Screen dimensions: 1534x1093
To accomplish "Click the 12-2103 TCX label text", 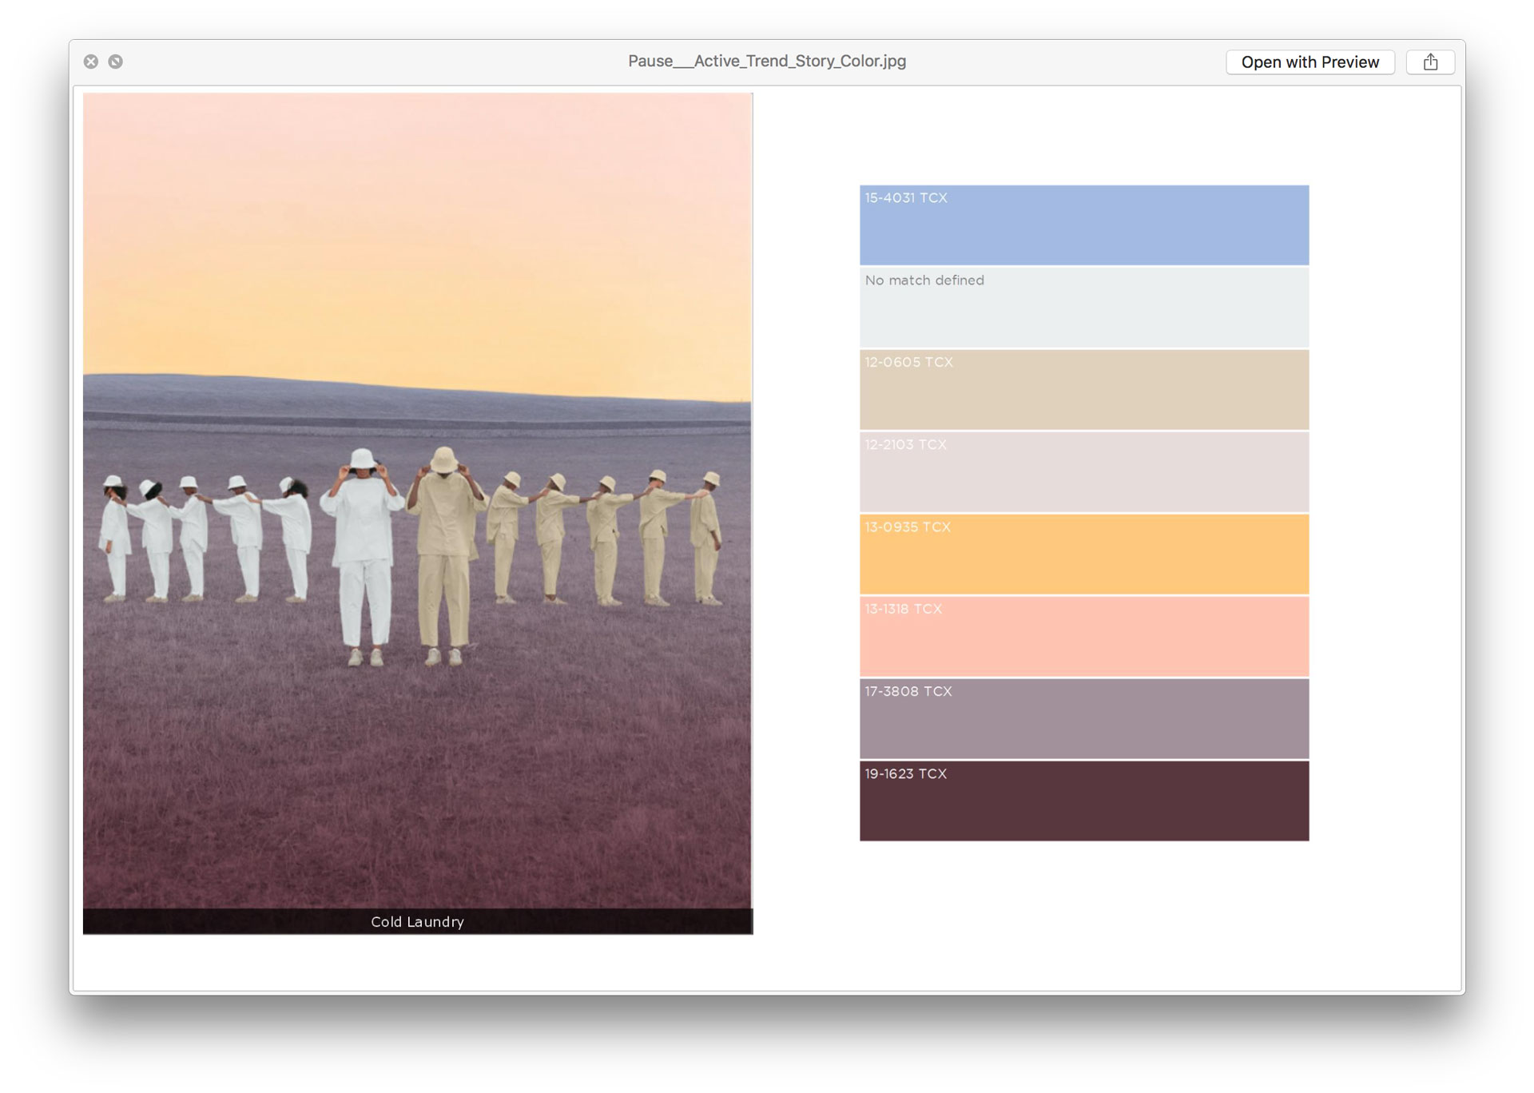I will (x=905, y=445).
